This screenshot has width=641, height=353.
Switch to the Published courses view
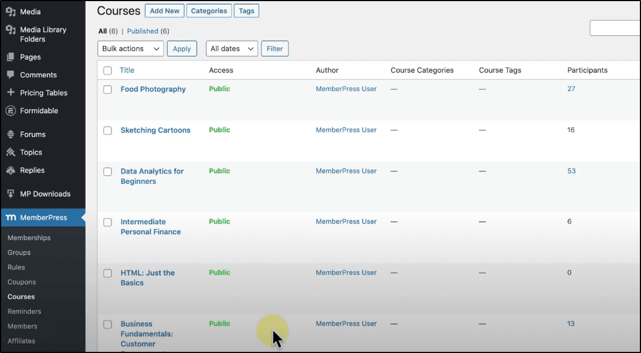coord(143,31)
